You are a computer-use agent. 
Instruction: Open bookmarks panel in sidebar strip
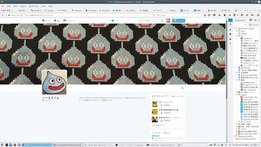tap(230, 20)
